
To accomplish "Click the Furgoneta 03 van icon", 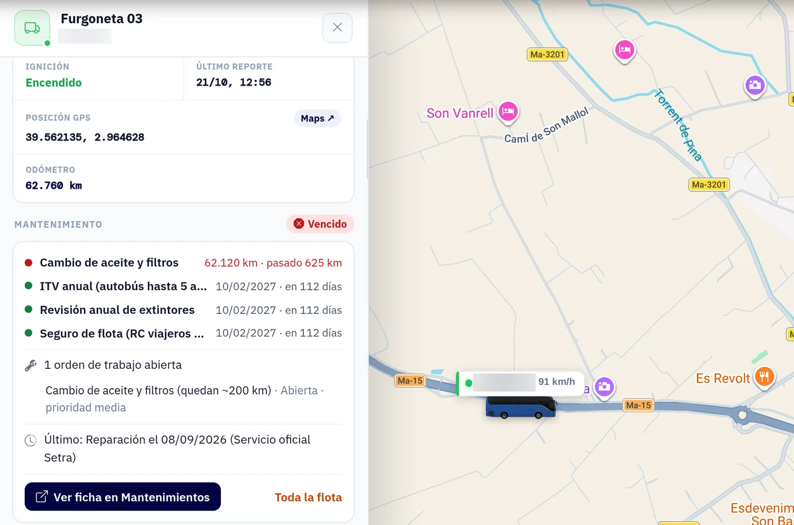I will [x=32, y=28].
